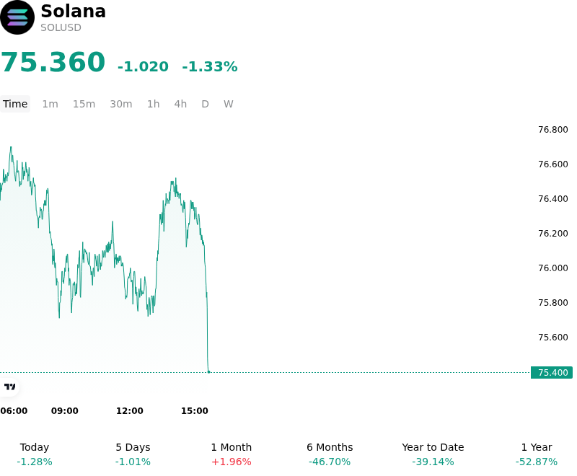Open the Solana title link
This screenshot has width=577, height=476.
tap(74, 11)
